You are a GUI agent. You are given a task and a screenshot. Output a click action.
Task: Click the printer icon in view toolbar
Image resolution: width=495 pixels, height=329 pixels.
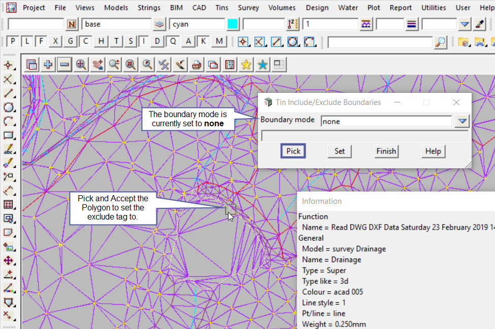197,64
